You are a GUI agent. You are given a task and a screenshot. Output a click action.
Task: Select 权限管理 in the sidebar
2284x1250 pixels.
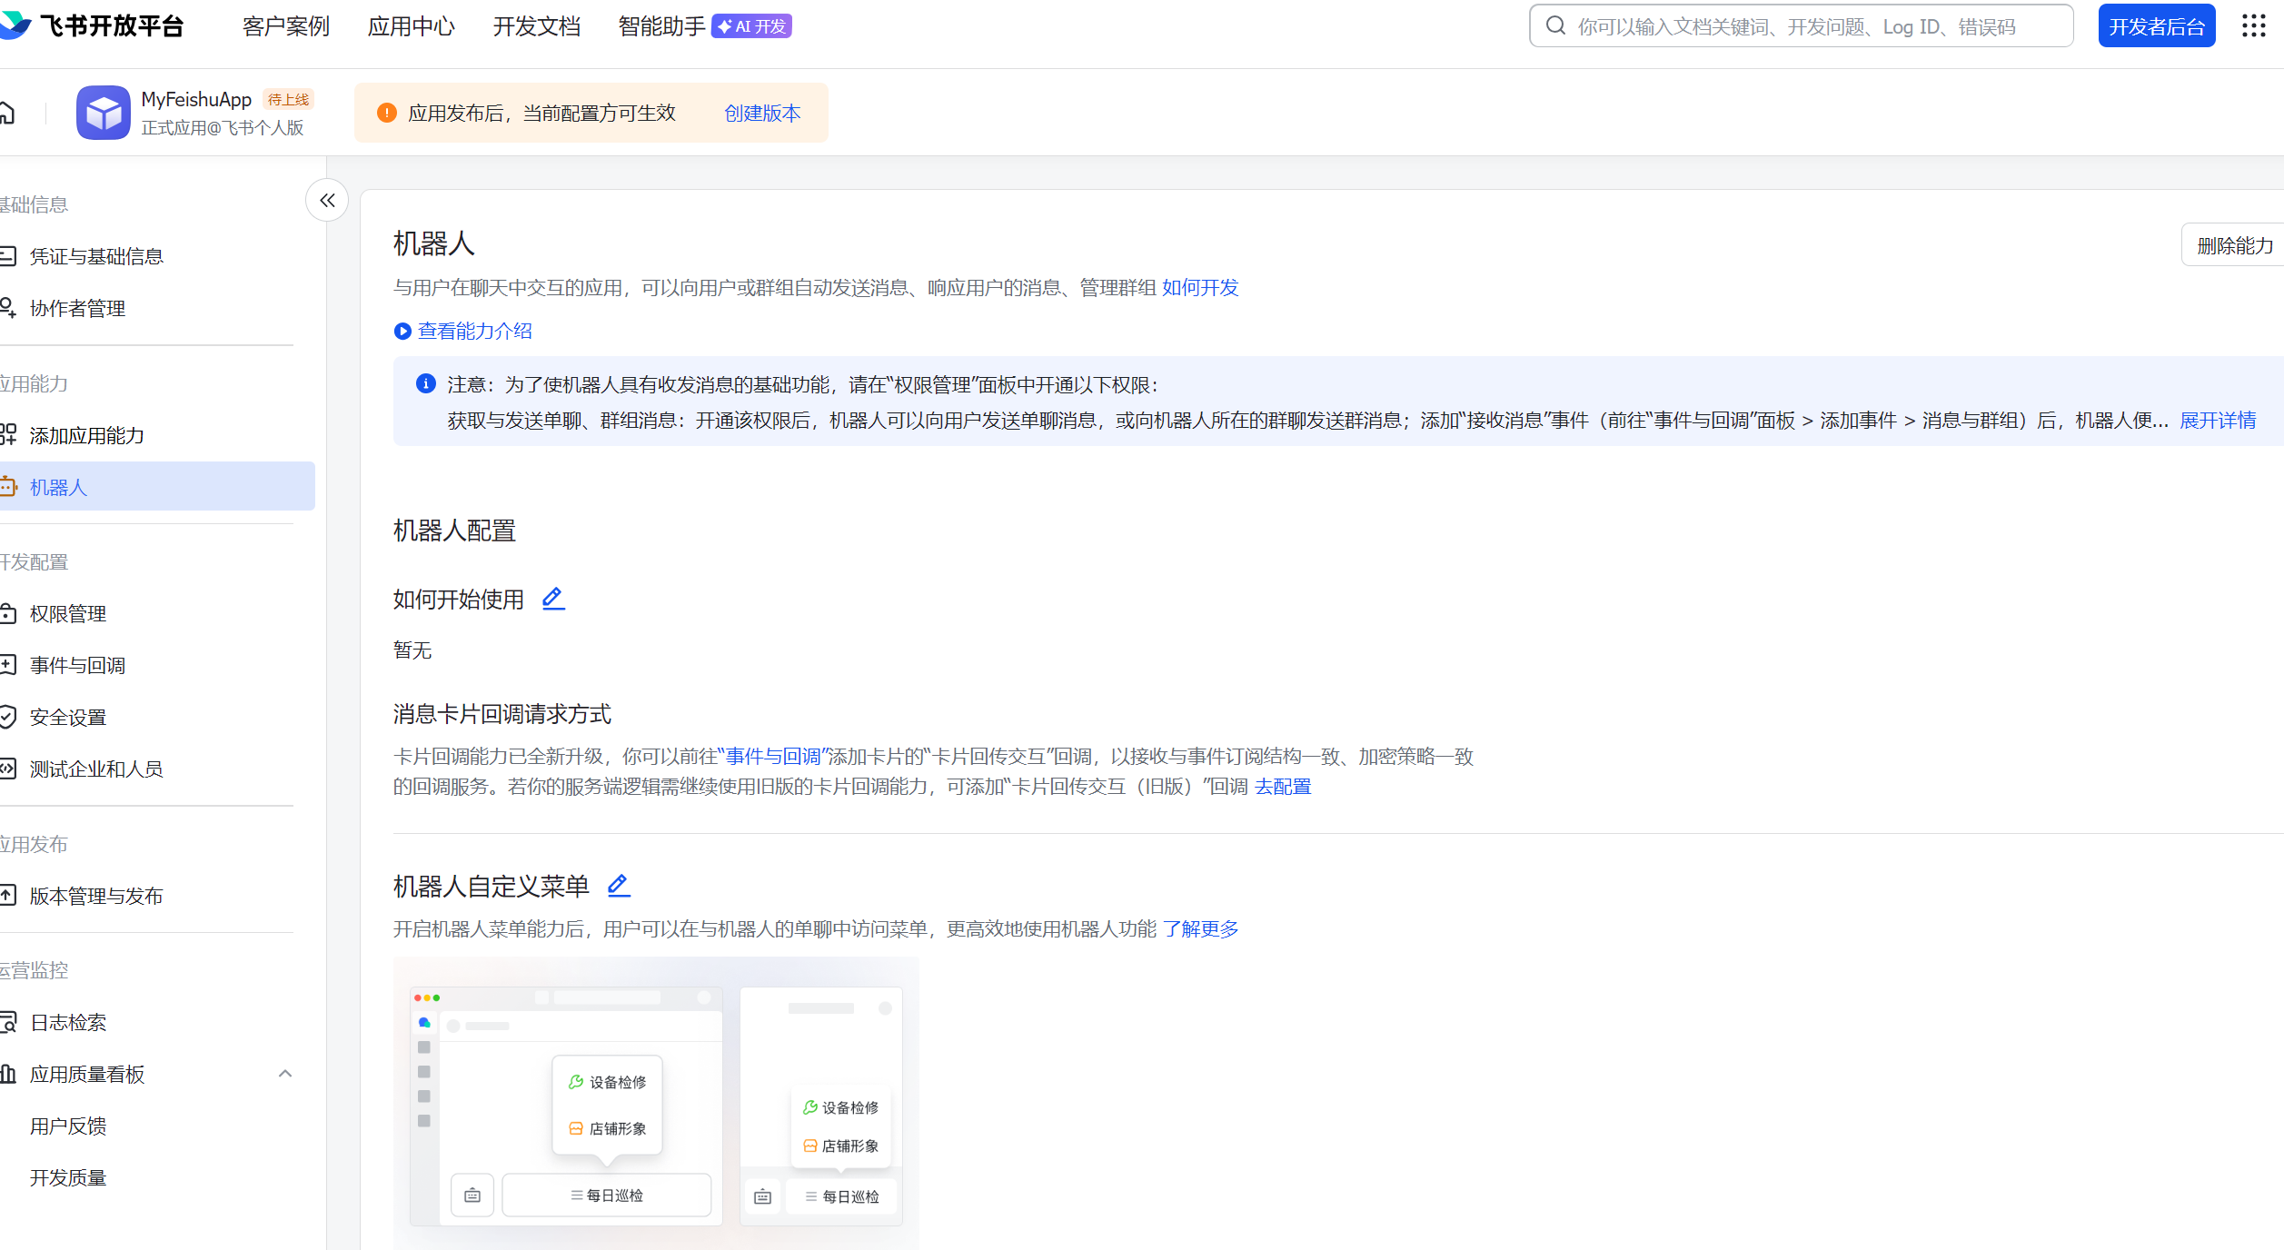68,614
